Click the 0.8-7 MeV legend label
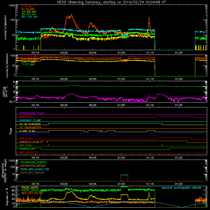Image resolution: width=210 pixels, height=210 pixels. [29, 62]
